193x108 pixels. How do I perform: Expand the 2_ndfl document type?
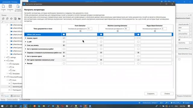pos(26,42)
